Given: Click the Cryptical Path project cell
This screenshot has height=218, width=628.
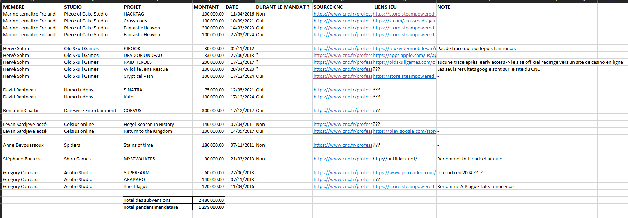Looking at the screenshot, I should coord(158,76).
